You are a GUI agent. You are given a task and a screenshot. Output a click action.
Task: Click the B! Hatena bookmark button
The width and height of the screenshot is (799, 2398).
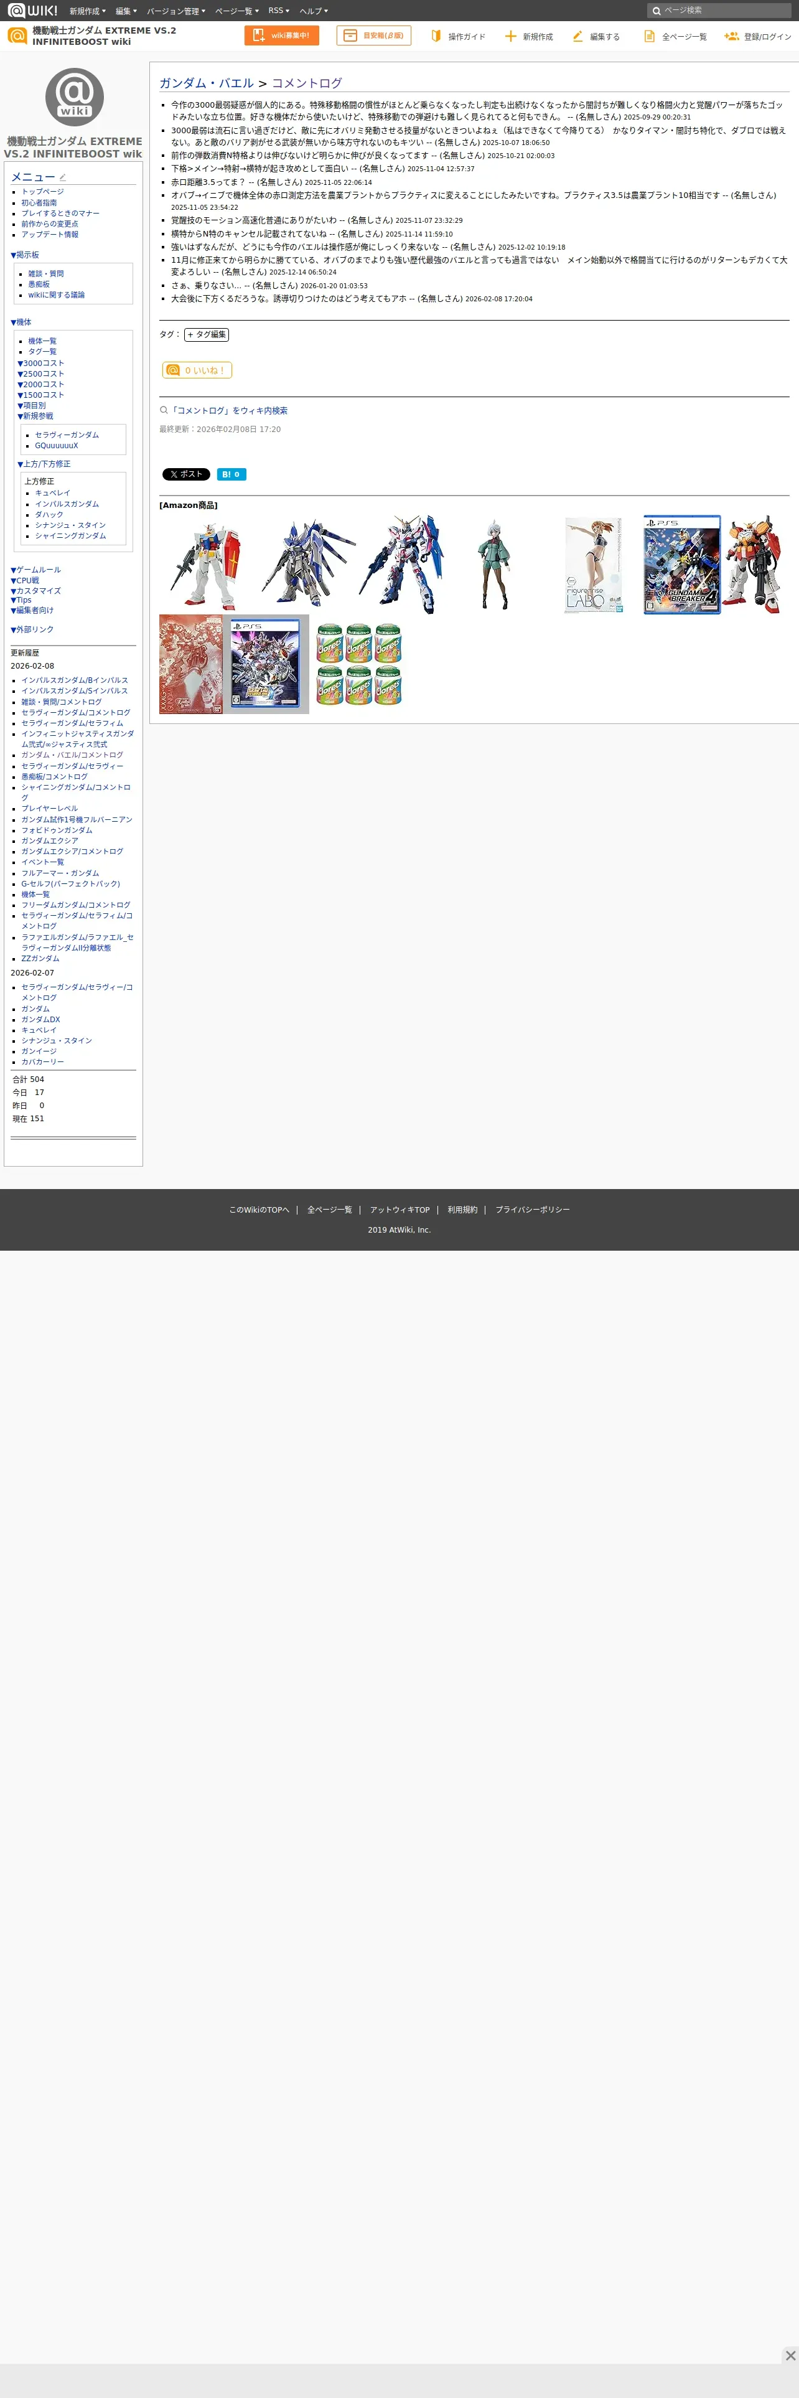pyautogui.click(x=231, y=474)
